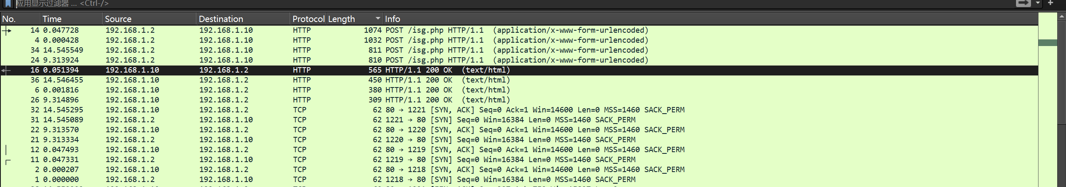Viewport: 1066px width, 187px height.
Task: Select packet 1 with time 0.000000
Action: tap(519, 180)
